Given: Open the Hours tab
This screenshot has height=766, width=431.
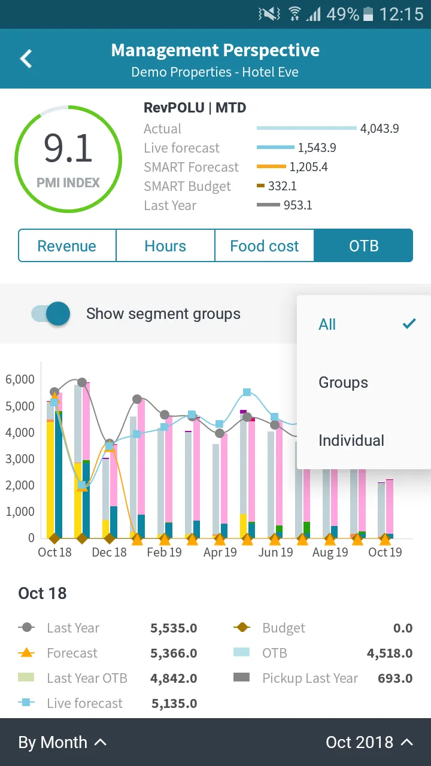Looking at the screenshot, I should (165, 245).
